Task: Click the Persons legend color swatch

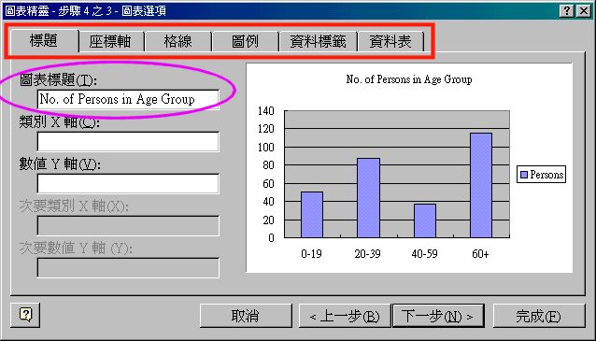Action: tap(524, 175)
